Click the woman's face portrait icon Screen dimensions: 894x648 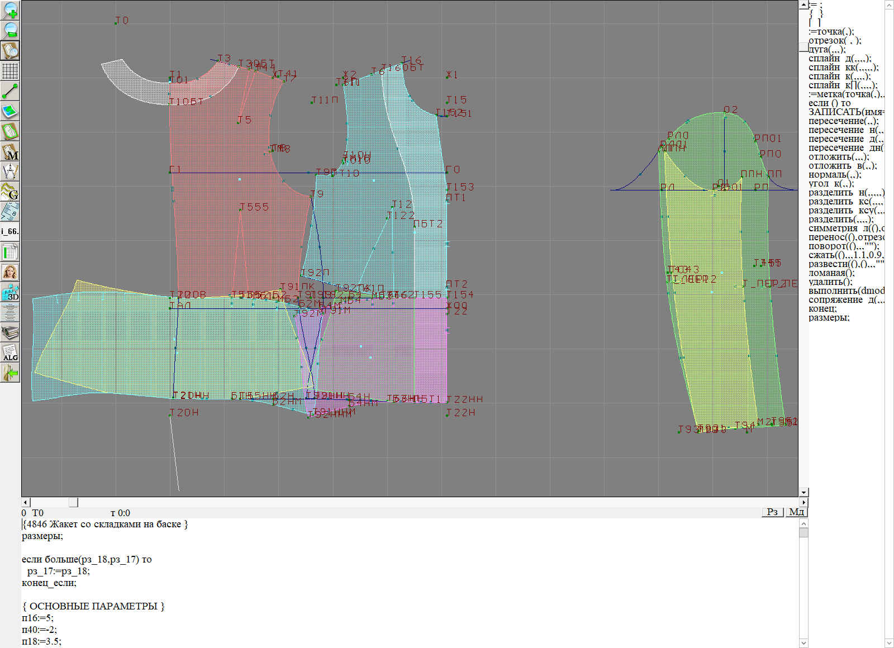pos(10,272)
